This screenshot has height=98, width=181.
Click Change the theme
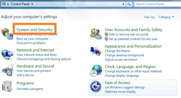[117, 51]
